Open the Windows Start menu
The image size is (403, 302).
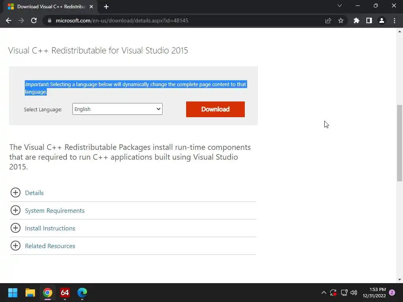[13, 293]
